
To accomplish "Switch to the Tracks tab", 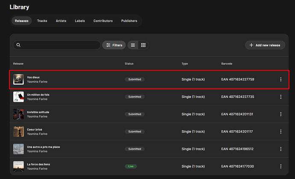I will pyautogui.click(x=42, y=21).
